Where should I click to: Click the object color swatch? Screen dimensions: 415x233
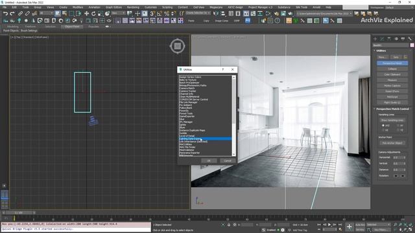click(412, 45)
